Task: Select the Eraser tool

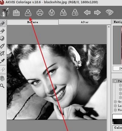Action: [x=3, y=31]
